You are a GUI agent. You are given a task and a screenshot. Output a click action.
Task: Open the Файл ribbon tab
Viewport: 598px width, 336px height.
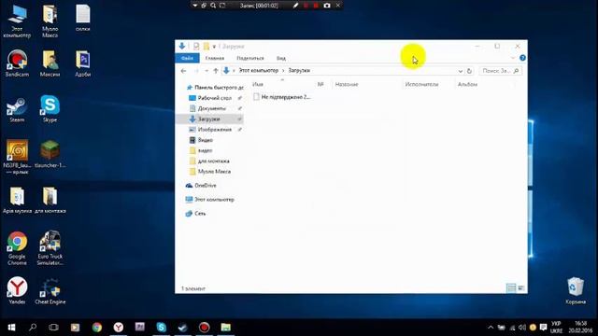pyautogui.click(x=187, y=58)
